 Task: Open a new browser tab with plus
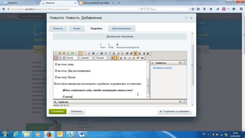tap(119, 3)
